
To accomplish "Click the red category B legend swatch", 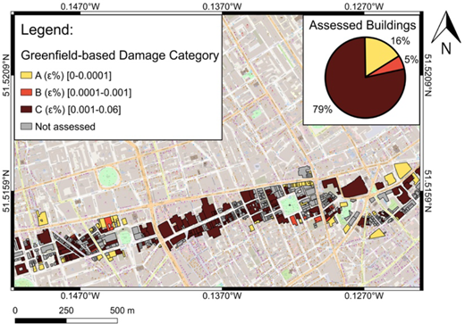I will [26, 93].
